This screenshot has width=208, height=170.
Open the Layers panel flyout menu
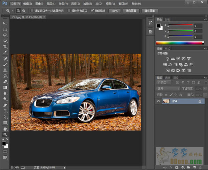tap(205, 77)
